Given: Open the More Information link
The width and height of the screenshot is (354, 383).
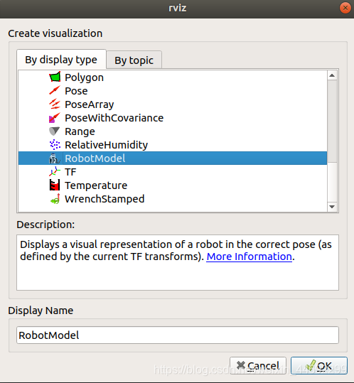Looking at the screenshot, I should point(250,257).
